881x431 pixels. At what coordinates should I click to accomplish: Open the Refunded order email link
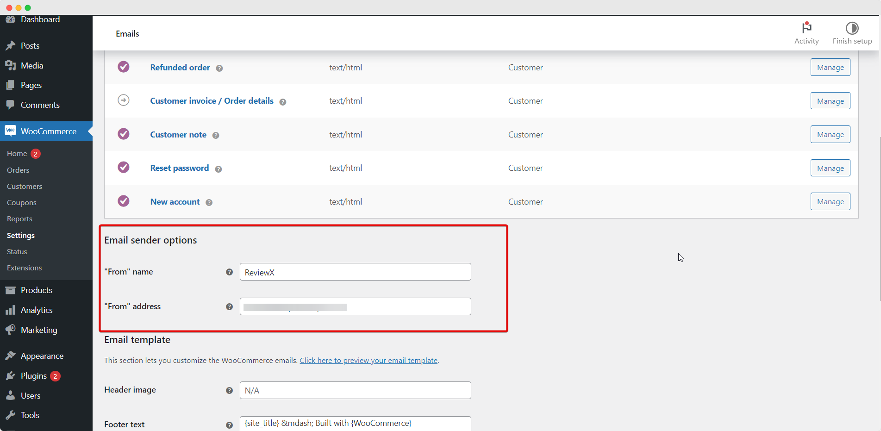(x=180, y=68)
